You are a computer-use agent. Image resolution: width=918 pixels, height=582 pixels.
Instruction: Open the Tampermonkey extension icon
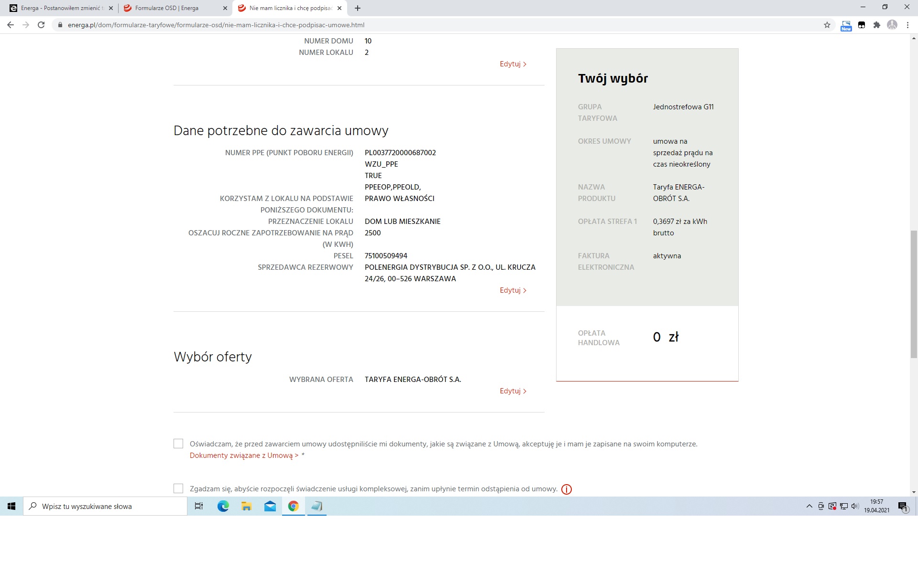click(x=862, y=25)
